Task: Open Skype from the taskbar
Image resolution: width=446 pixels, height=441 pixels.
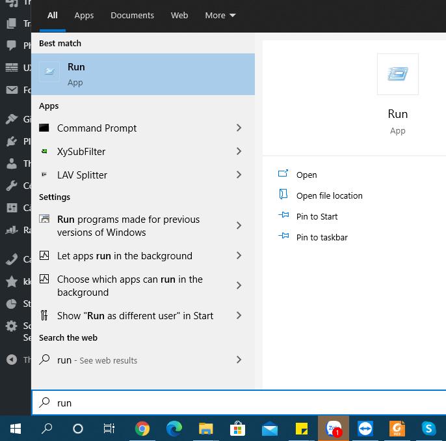Action: (428, 429)
